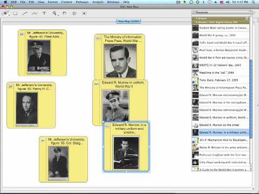Open arrow tool sub-options arrow
The image size is (259, 194).
[9, 15]
